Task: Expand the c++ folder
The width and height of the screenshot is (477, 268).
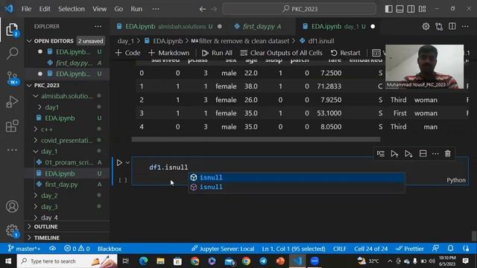Action: (x=36, y=129)
